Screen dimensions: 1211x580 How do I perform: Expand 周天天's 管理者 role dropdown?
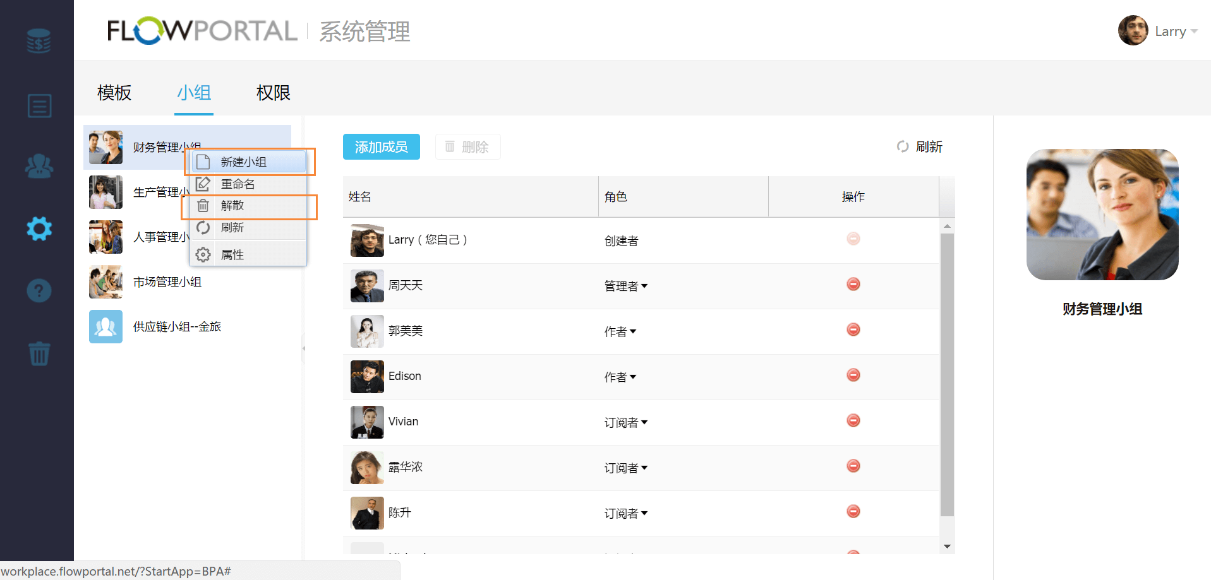pos(626,287)
